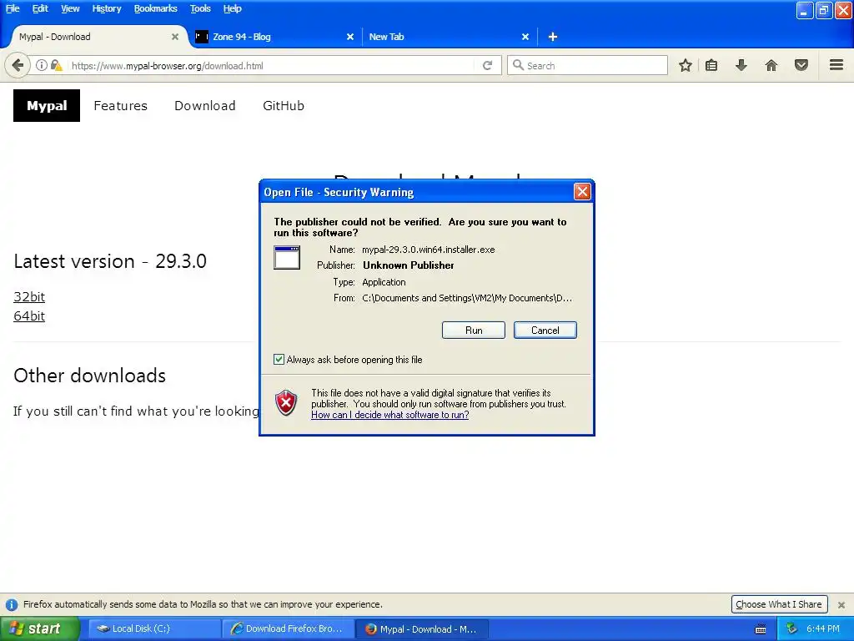Inspect the padlock warning icon in address bar

click(x=56, y=65)
